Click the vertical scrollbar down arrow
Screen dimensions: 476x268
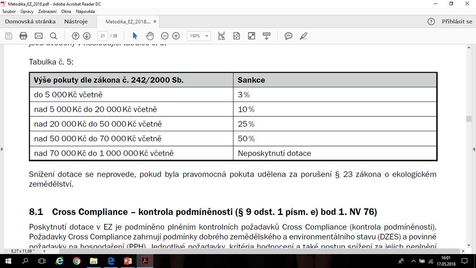[x=469, y=245]
